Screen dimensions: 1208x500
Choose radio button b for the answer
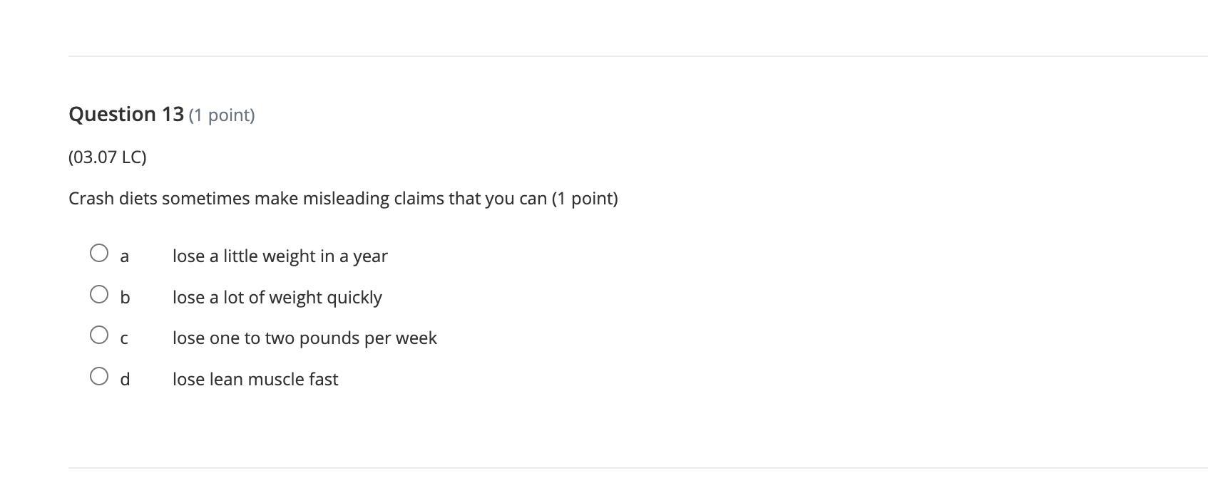point(99,294)
